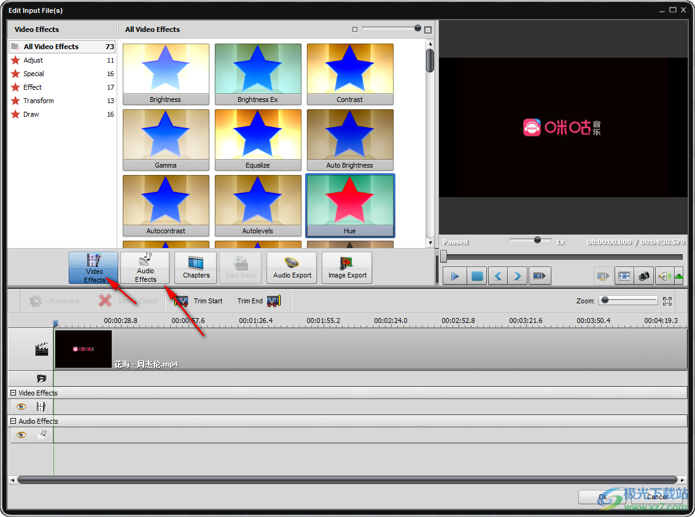
Task: Open Image Export
Action: (x=347, y=268)
